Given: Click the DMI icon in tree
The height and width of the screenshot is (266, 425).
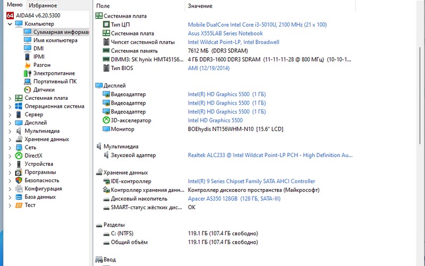Looking at the screenshot, I should [28, 48].
